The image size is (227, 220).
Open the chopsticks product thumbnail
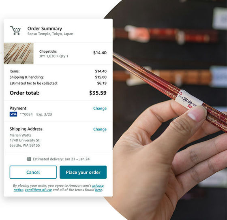click(19, 53)
